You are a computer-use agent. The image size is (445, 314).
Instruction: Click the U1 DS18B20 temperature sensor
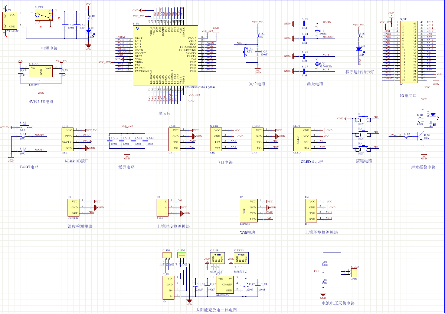[x=73, y=208]
